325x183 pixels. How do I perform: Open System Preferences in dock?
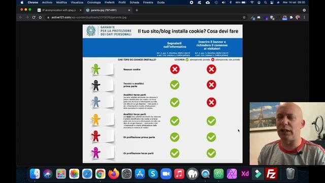coord(126,174)
